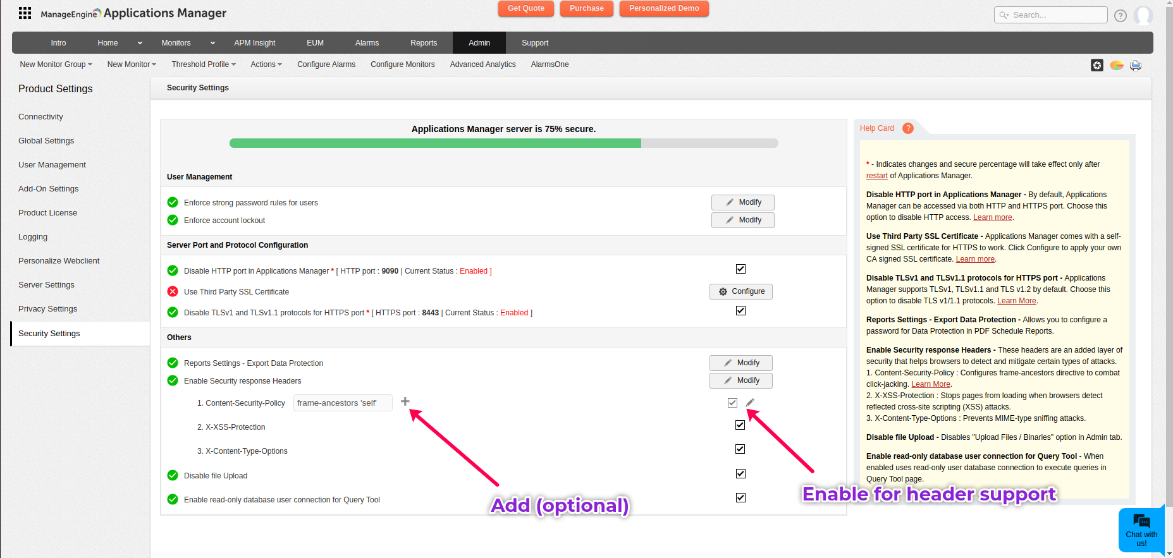Open Advanced Analytics link
Screen dimensions: 1173x558
pos(483,64)
